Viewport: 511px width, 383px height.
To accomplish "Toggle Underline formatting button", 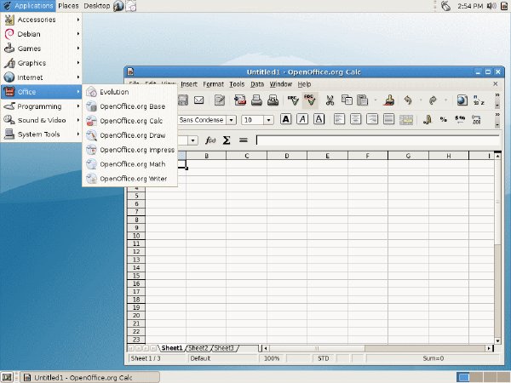I will pyautogui.click(x=319, y=119).
